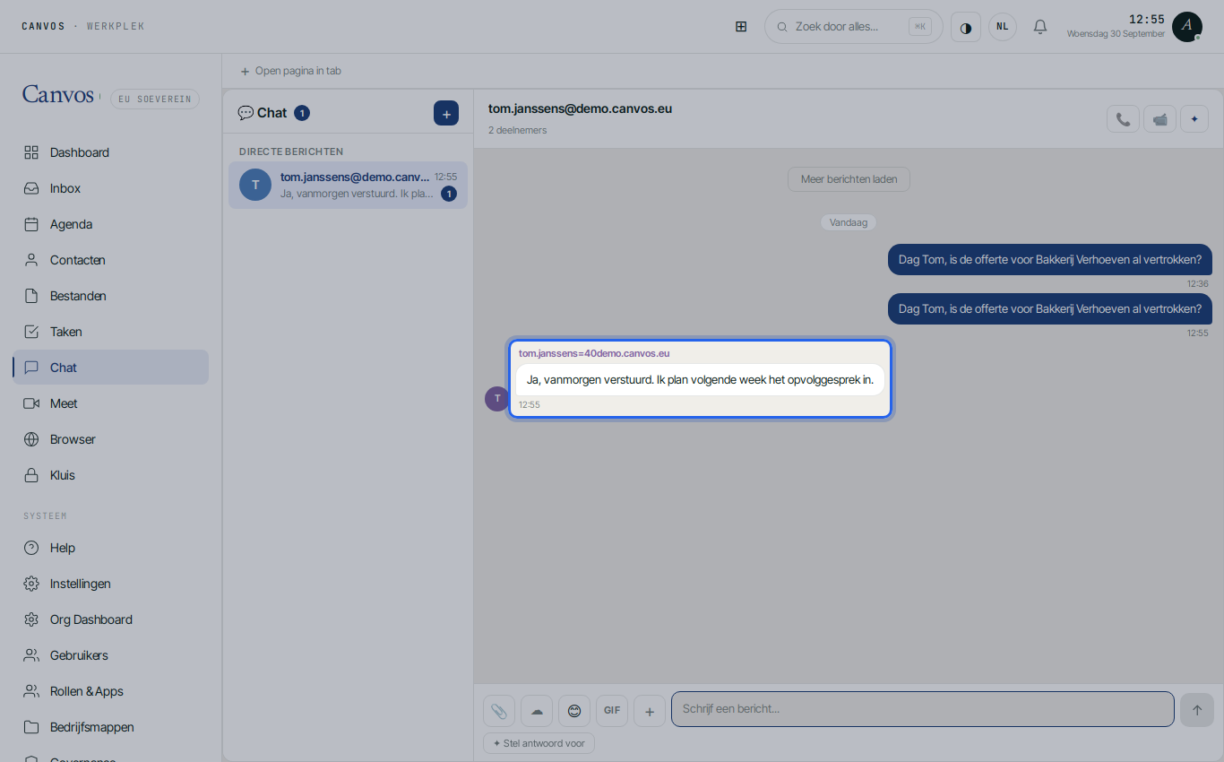Start a video call with Tom

[x=1159, y=119]
